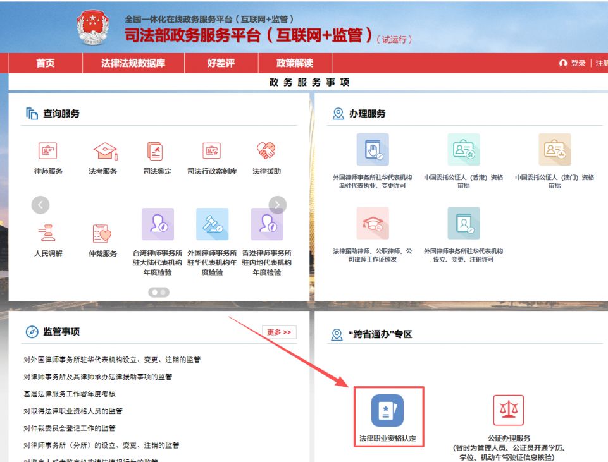The height and width of the screenshot is (462, 608).
Task: Open 对律师事务所及其律师承办法律援助事项的监管
Action: pos(97,377)
